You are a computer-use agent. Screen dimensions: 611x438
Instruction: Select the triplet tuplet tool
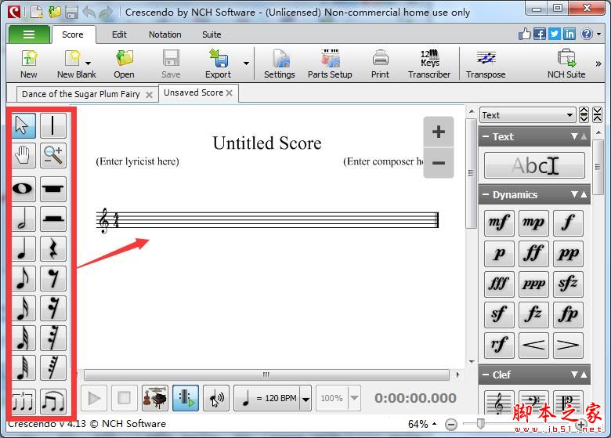[23, 401]
